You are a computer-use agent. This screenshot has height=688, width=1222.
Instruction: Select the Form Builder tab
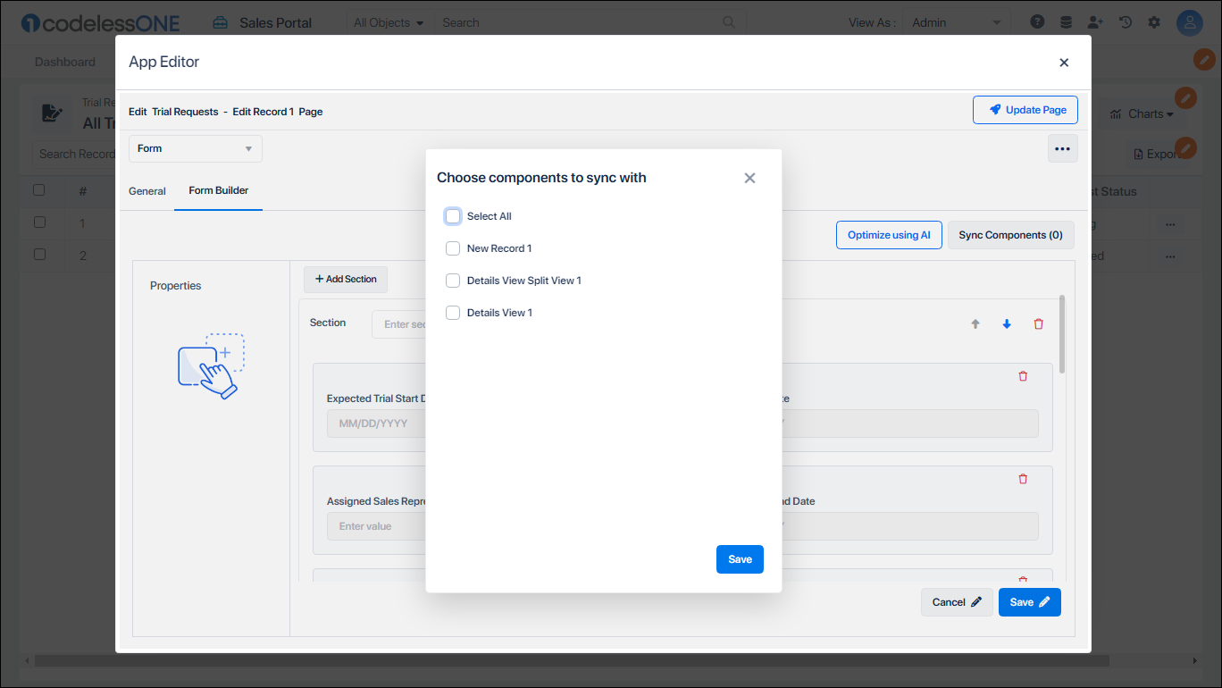click(x=219, y=190)
